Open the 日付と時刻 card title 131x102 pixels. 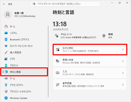coord(68,48)
